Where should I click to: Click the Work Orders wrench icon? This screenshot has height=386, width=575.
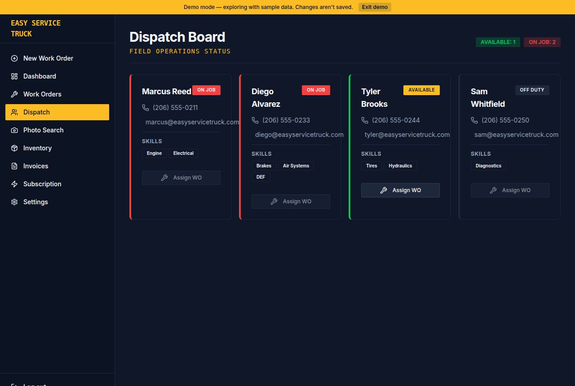point(14,94)
